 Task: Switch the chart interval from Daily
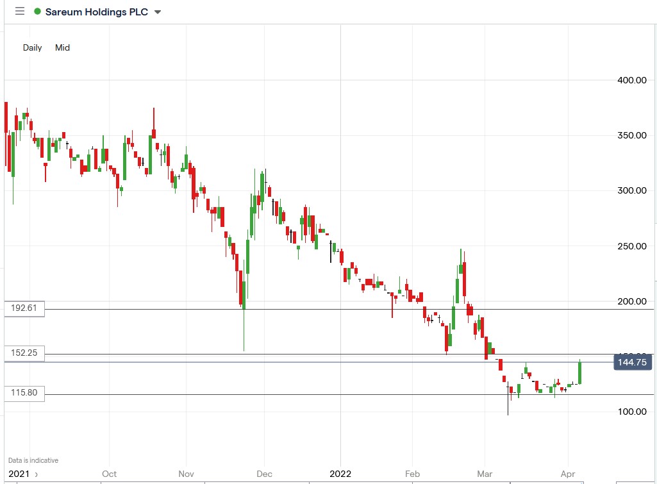(32, 47)
